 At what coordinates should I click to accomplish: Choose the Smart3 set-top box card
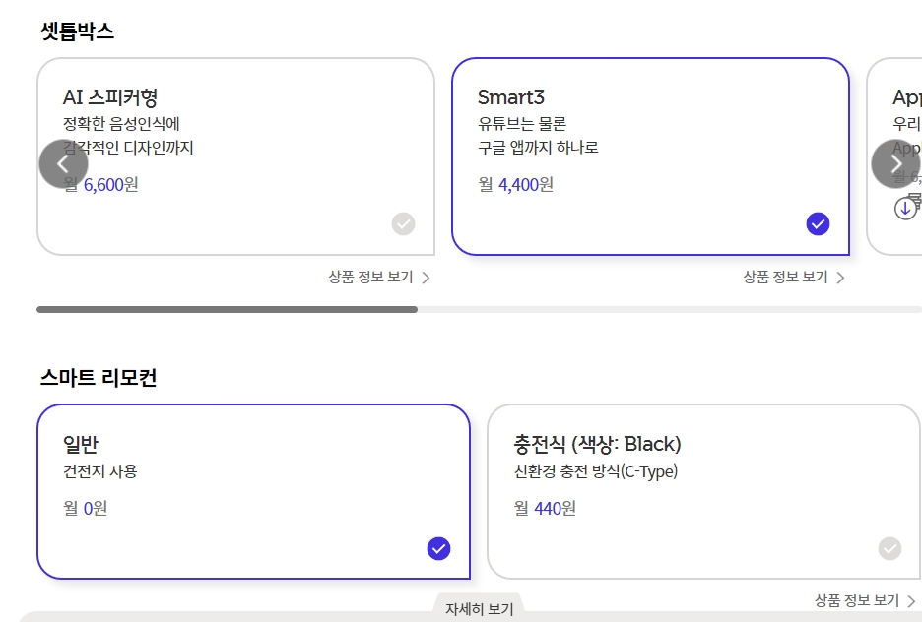650,156
